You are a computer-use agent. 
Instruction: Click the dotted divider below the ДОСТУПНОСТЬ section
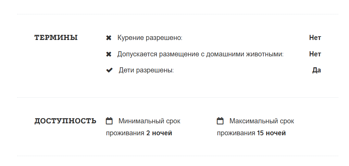pos(177,156)
